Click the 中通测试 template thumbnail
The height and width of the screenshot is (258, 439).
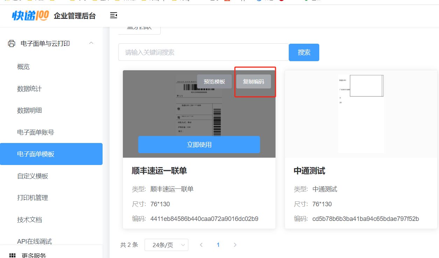click(361, 114)
